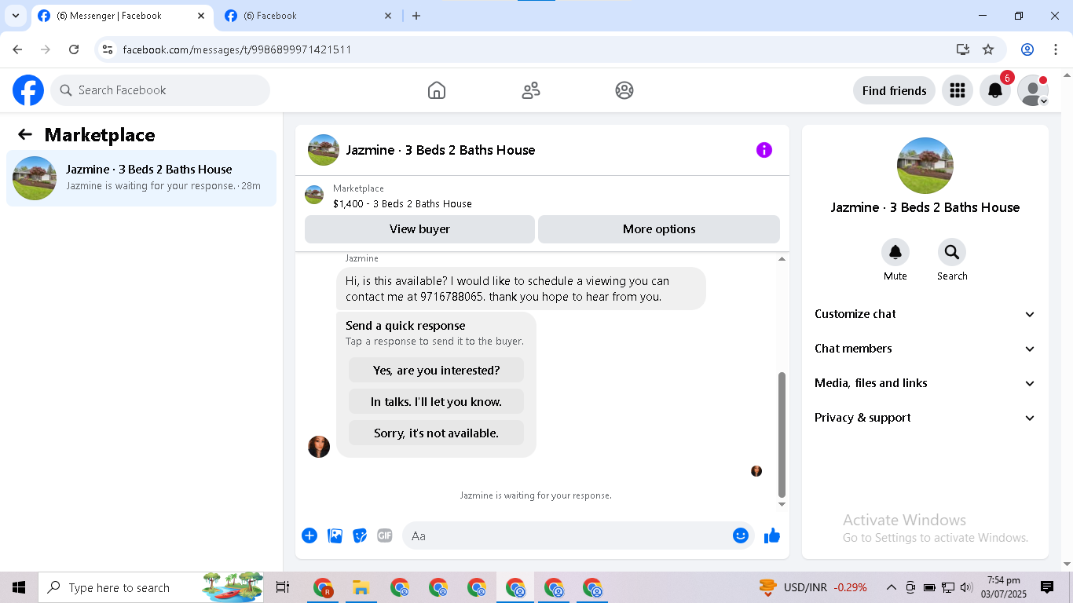
Task: Go back in browser history
Action: 17,49
